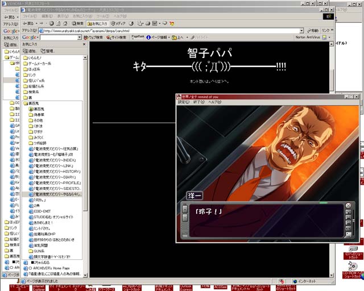Expand the GUN系 favorites folder

pyautogui.click(x=36, y=251)
